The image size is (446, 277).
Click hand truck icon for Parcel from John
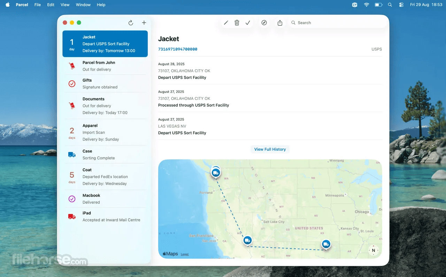[x=72, y=66]
